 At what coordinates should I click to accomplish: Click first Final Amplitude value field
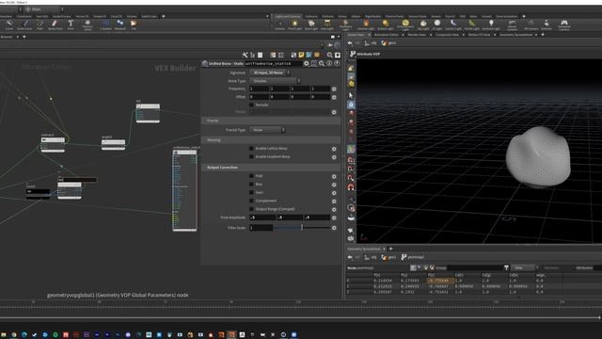click(x=262, y=218)
